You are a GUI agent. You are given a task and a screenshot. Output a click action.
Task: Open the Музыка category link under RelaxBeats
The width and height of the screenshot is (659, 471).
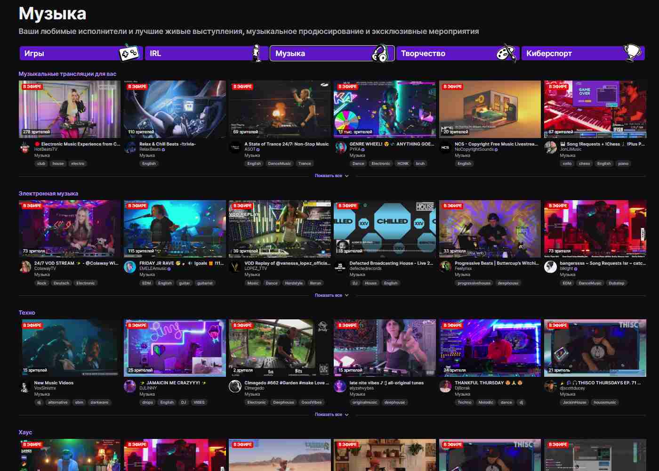point(147,155)
